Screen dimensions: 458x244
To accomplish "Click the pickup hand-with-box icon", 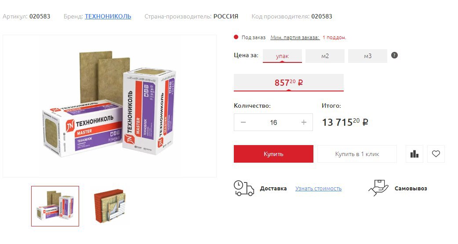I will (378, 188).
